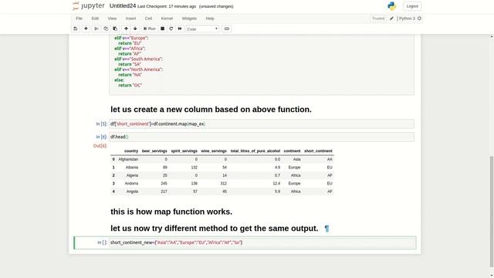Restart kernel and run all icon

click(180, 29)
